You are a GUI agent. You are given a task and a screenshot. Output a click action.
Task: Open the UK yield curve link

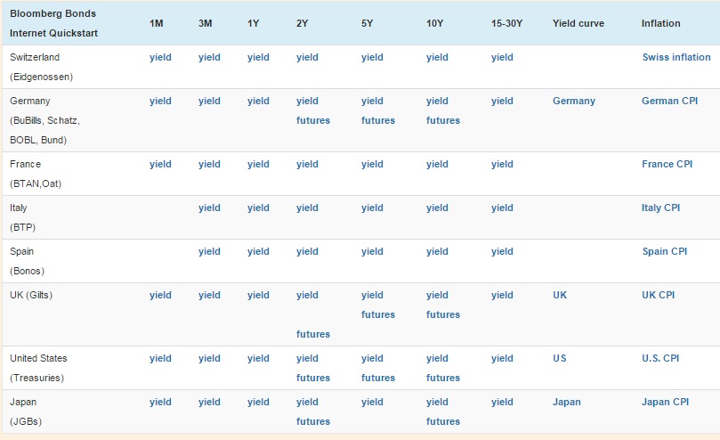559,295
